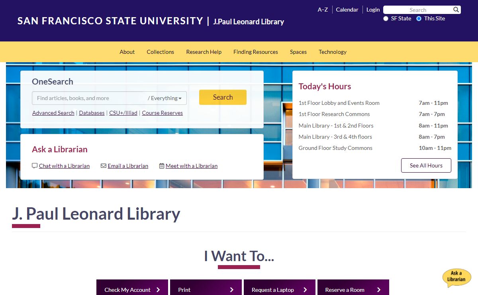Click the Email a Librarian link

click(128, 166)
